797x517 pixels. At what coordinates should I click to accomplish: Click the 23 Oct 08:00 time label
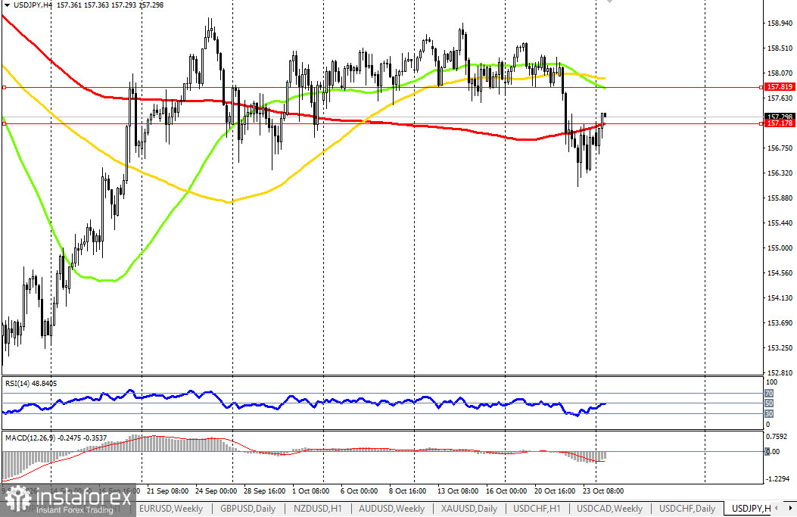(x=602, y=491)
